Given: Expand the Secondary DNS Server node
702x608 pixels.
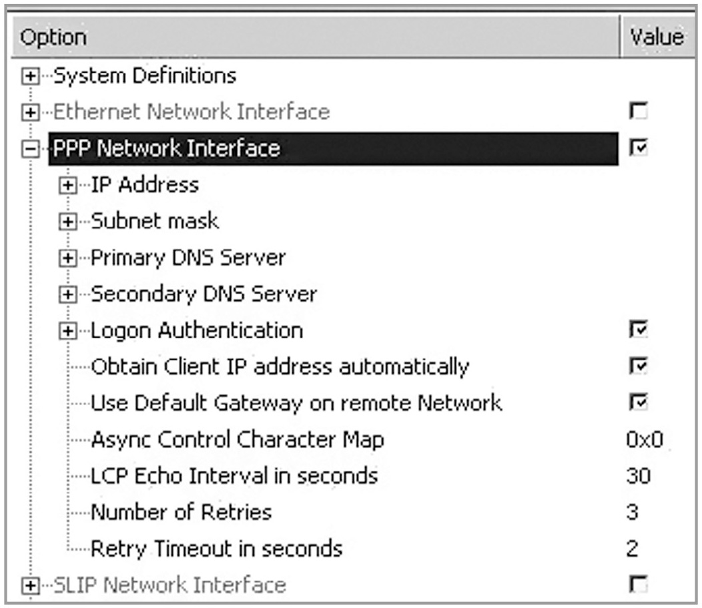Looking at the screenshot, I should [x=67, y=294].
